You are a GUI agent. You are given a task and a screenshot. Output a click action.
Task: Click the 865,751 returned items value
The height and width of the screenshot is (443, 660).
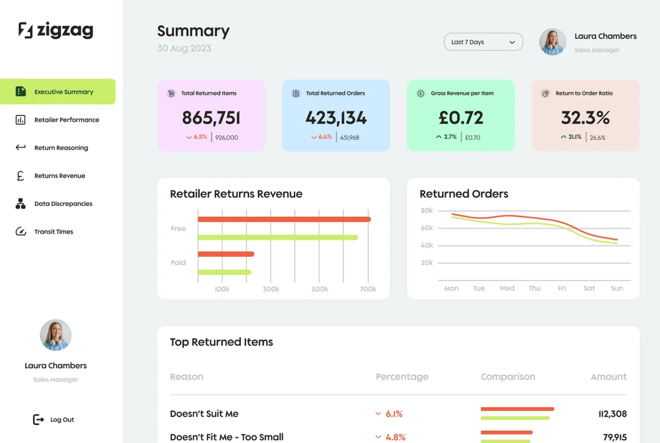[x=211, y=118]
